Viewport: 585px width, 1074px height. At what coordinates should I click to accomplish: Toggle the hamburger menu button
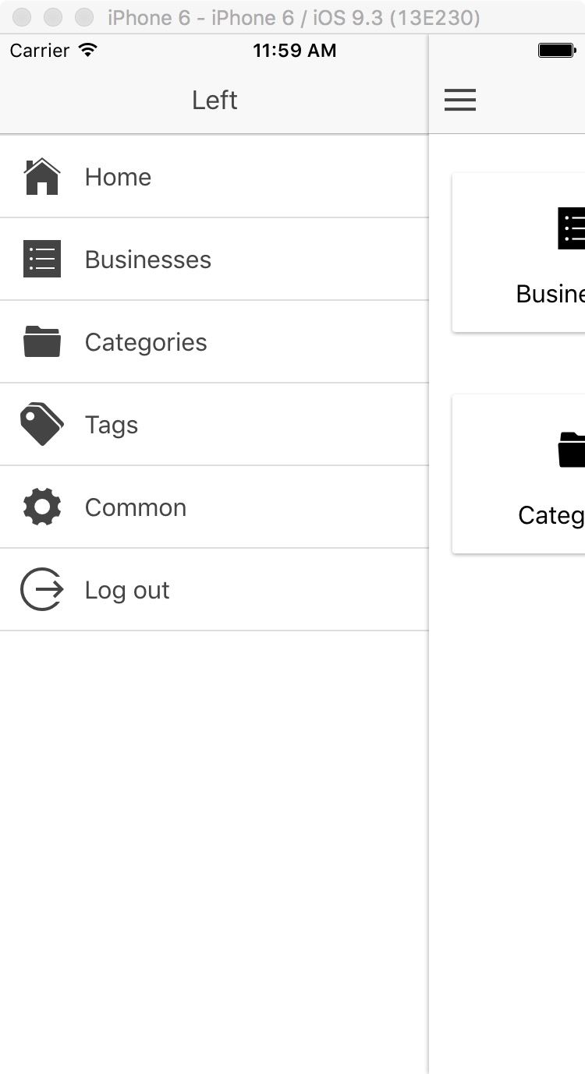click(x=460, y=100)
